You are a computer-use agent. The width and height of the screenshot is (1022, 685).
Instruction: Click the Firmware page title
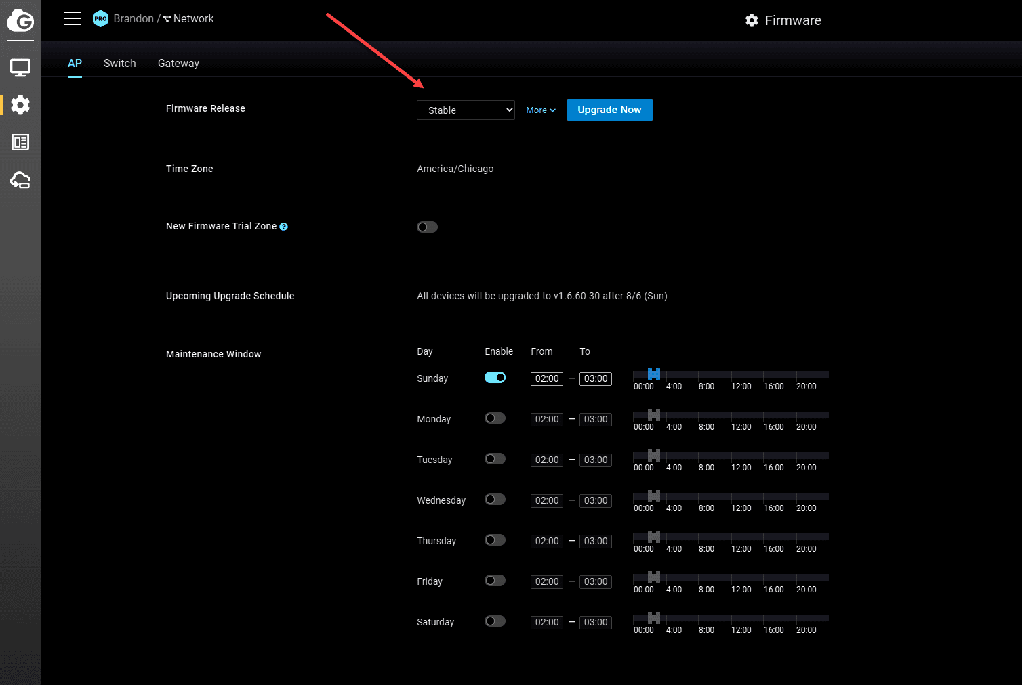coord(793,20)
